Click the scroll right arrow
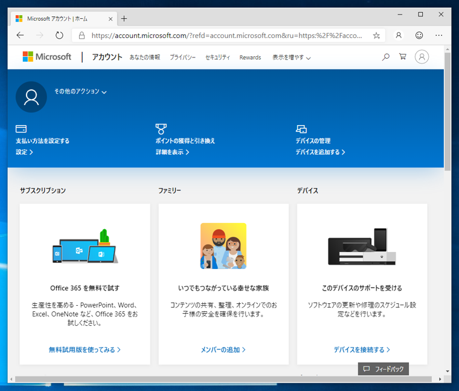 click(440, 380)
